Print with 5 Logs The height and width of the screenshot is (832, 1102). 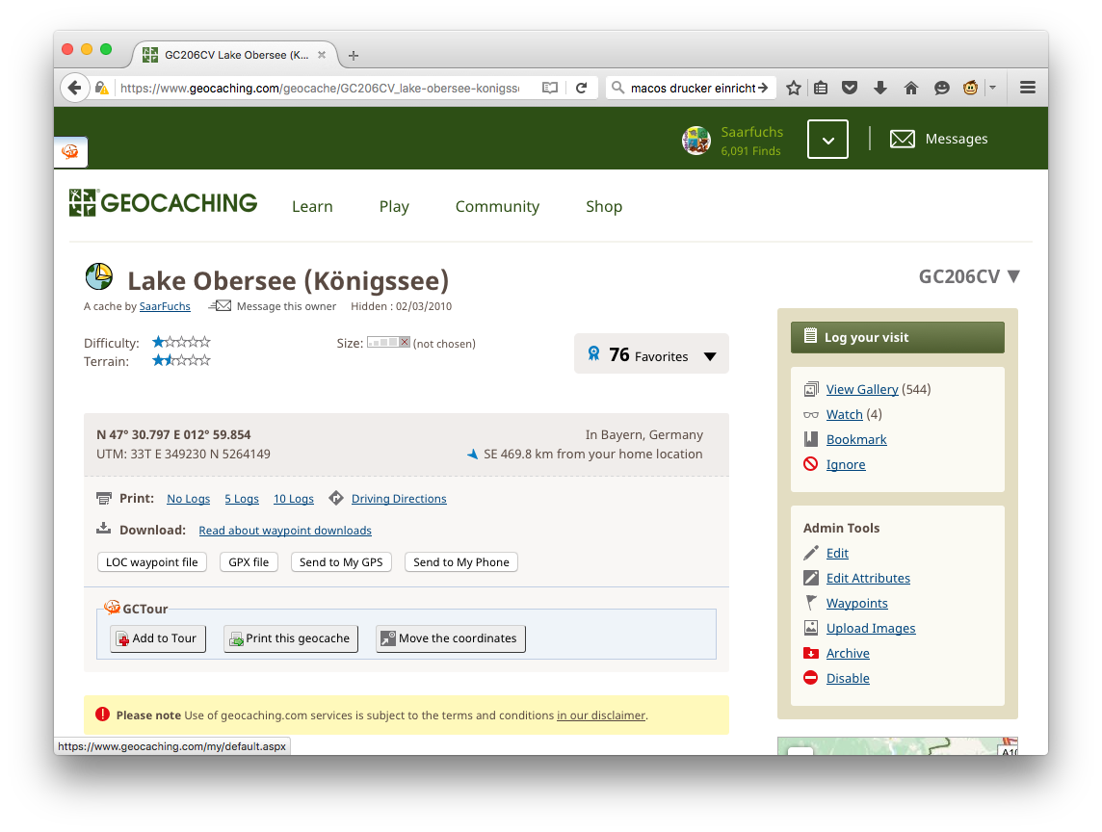click(x=242, y=499)
